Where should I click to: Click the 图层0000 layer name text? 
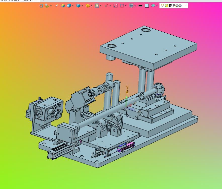click(x=175, y=6)
